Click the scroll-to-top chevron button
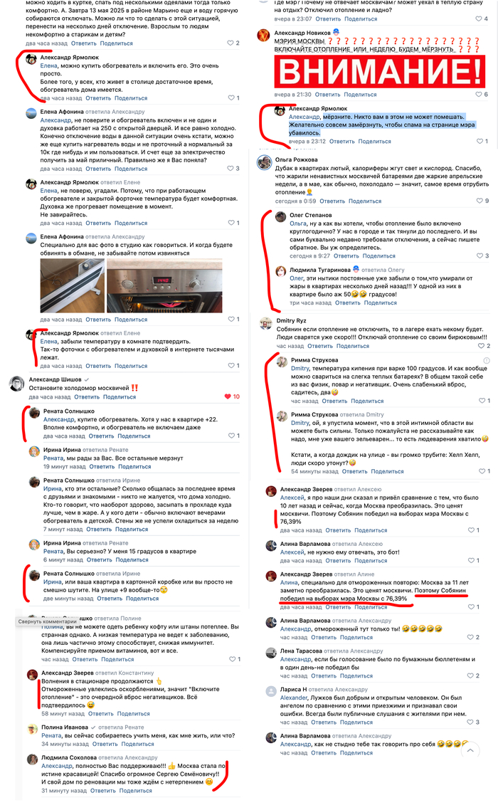Image resolution: width=498 pixels, height=810 pixels. (x=470, y=751)
